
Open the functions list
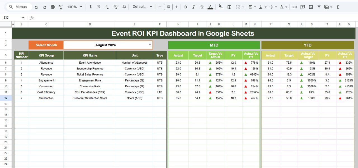pyautogui.click(x=338, y=7)
